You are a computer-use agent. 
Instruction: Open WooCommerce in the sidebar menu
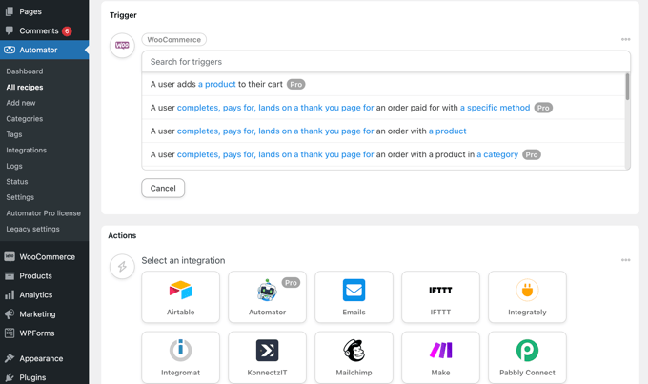(47, 256)
